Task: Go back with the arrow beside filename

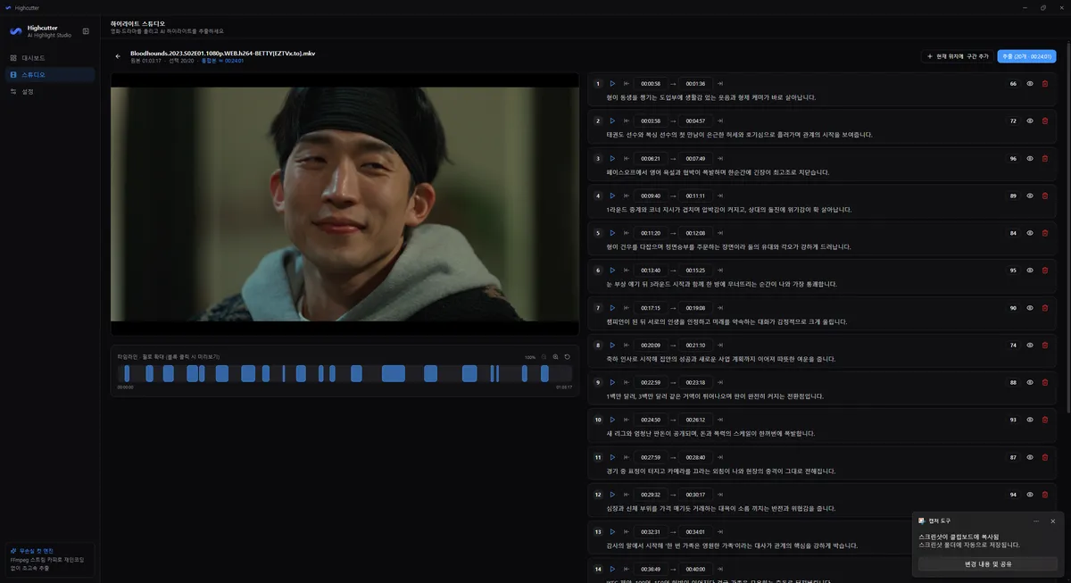Action: (x=118, y=56)
